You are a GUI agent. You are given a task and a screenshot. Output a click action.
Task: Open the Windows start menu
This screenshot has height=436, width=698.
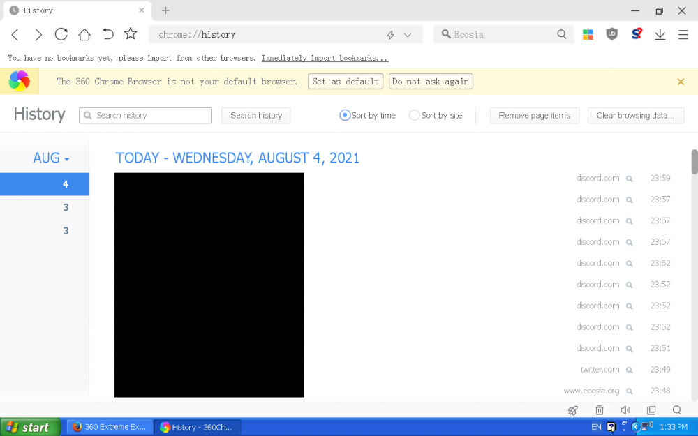click(x=28, y=427)
